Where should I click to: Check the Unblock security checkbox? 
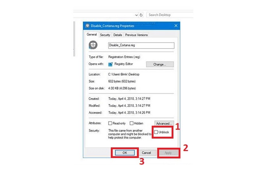click(x=156, y=132)
